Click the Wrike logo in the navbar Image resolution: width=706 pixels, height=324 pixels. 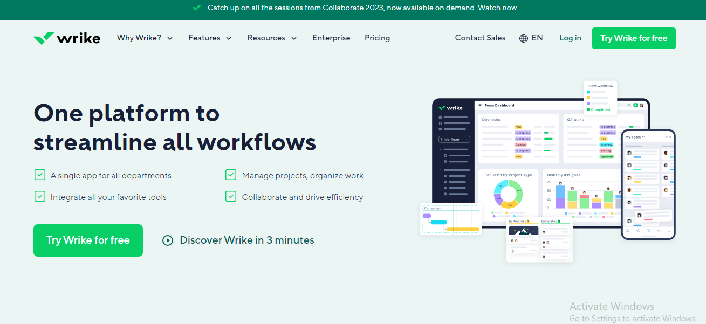click(66, 38)
